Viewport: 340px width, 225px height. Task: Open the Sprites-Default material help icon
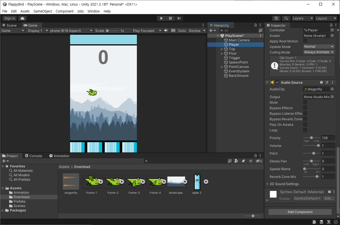coord(329,192)
